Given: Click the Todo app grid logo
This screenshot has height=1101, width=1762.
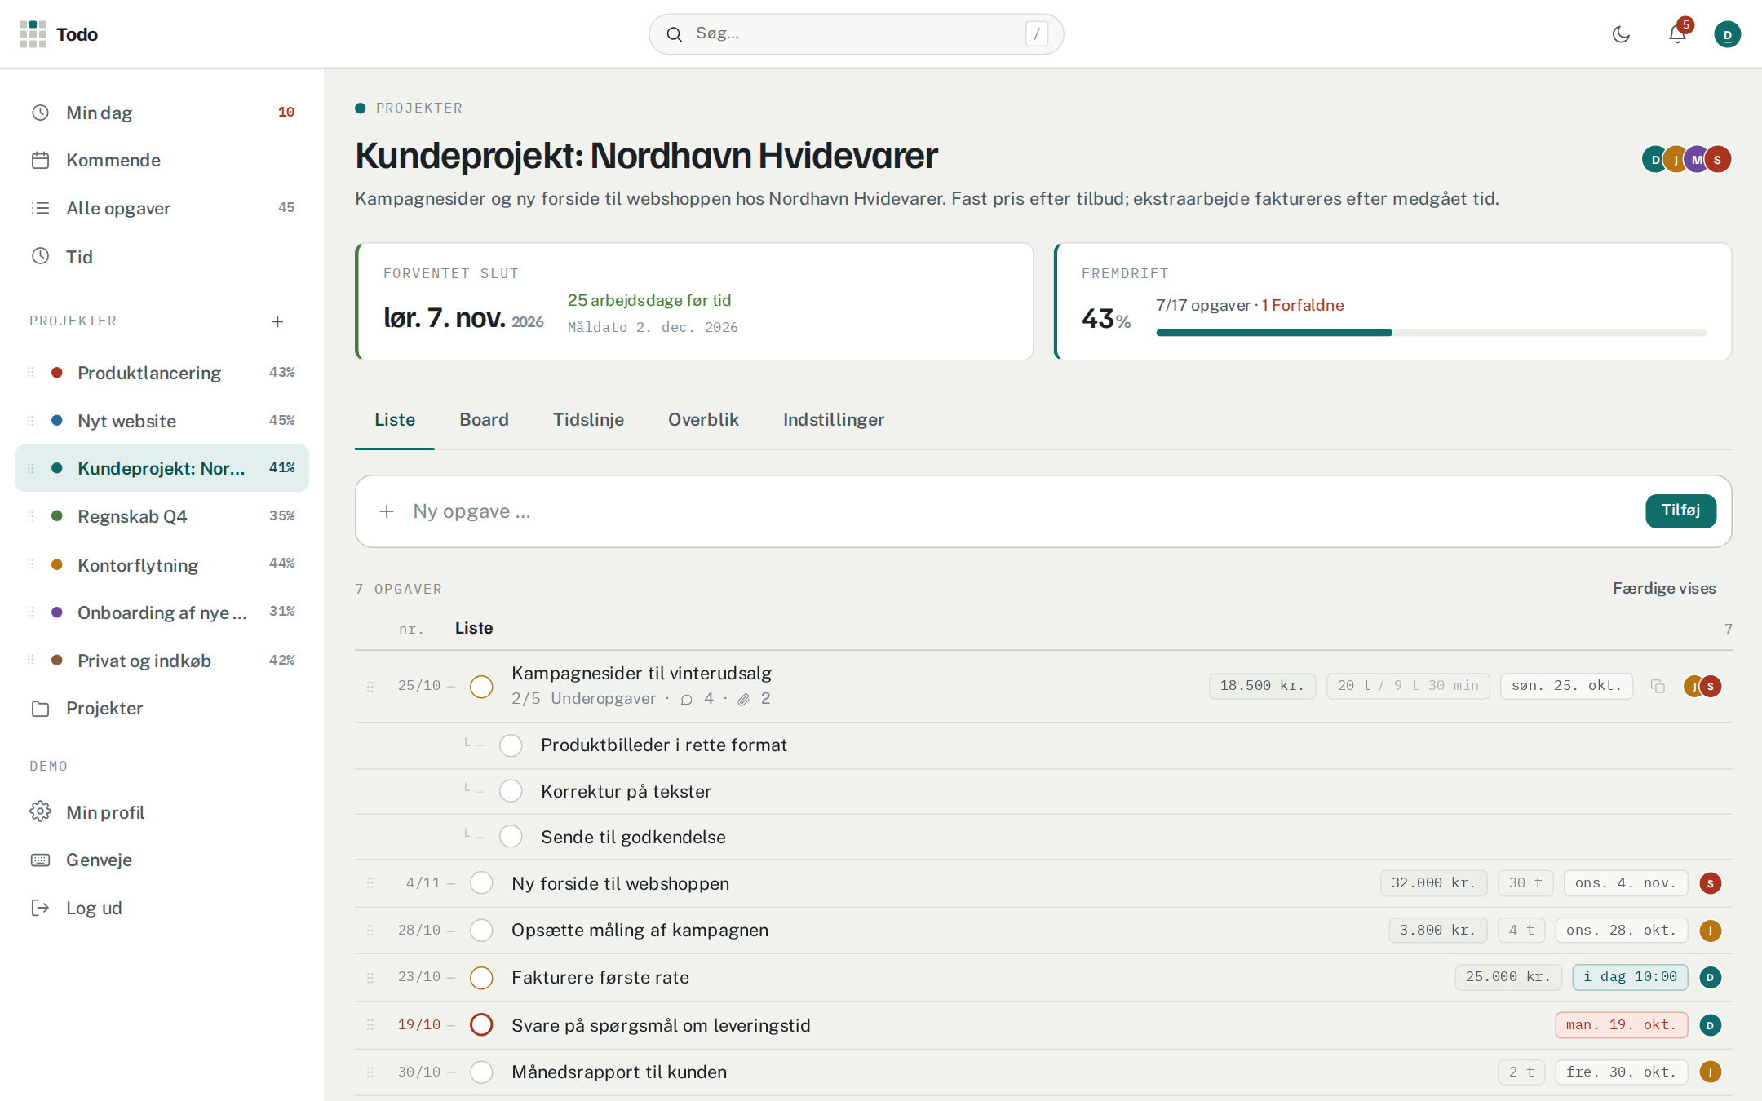Looking at the screenshot, I should pyautogui.click(x=33, y=34).
